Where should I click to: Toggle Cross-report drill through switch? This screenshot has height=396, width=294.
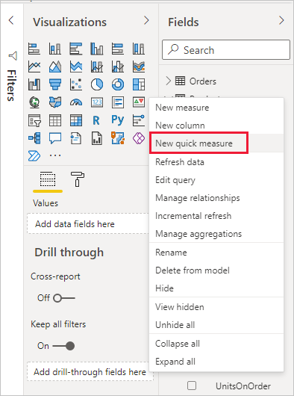(64, 298)
